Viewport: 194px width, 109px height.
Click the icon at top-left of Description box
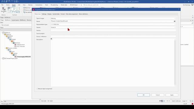point(52,39)
